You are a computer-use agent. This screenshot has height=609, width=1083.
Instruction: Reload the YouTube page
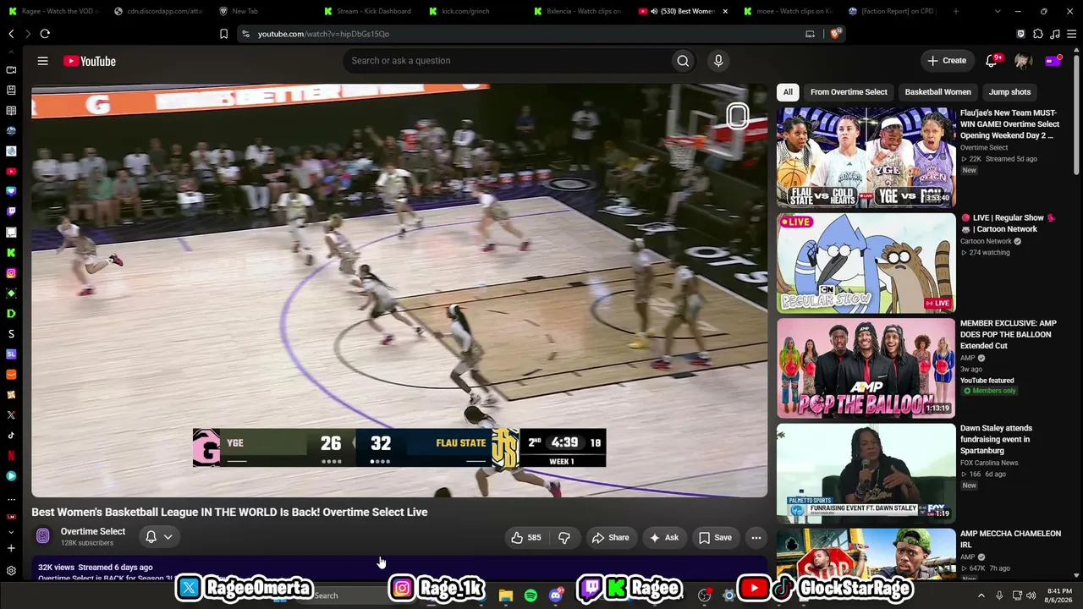tap(45, 34)
